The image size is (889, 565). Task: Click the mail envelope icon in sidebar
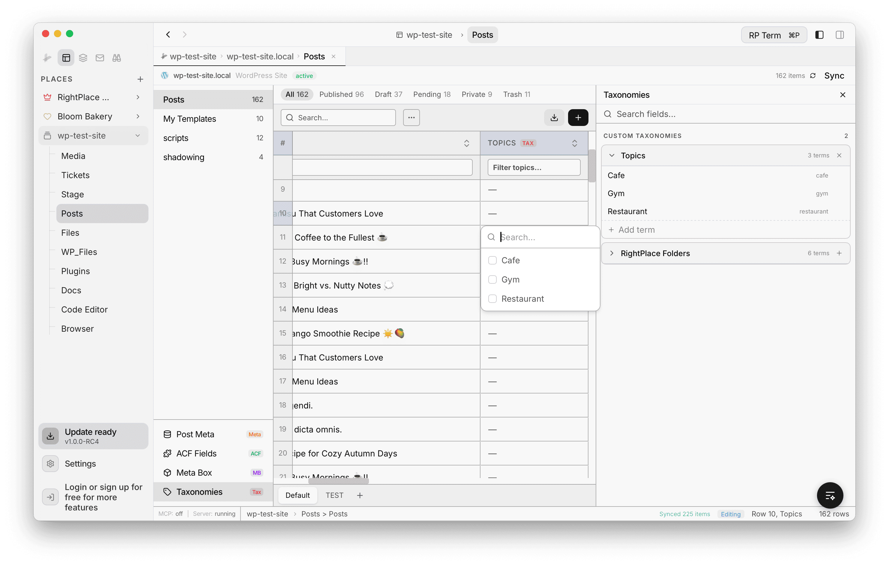[x=100, y=58]
